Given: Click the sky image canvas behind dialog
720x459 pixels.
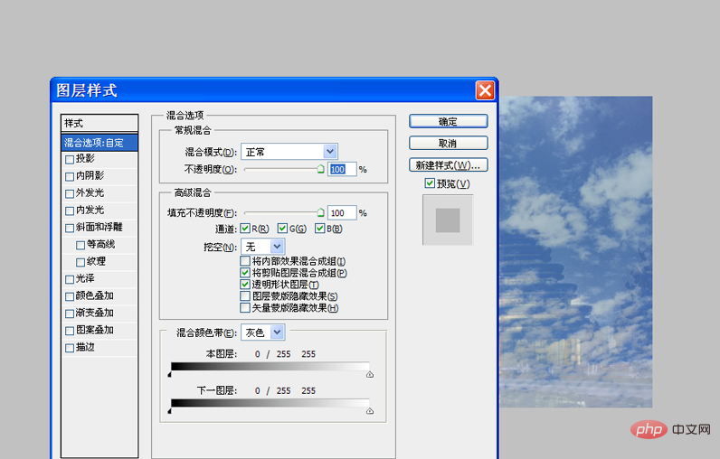Looking at the screenshot, I should [576, 252].
